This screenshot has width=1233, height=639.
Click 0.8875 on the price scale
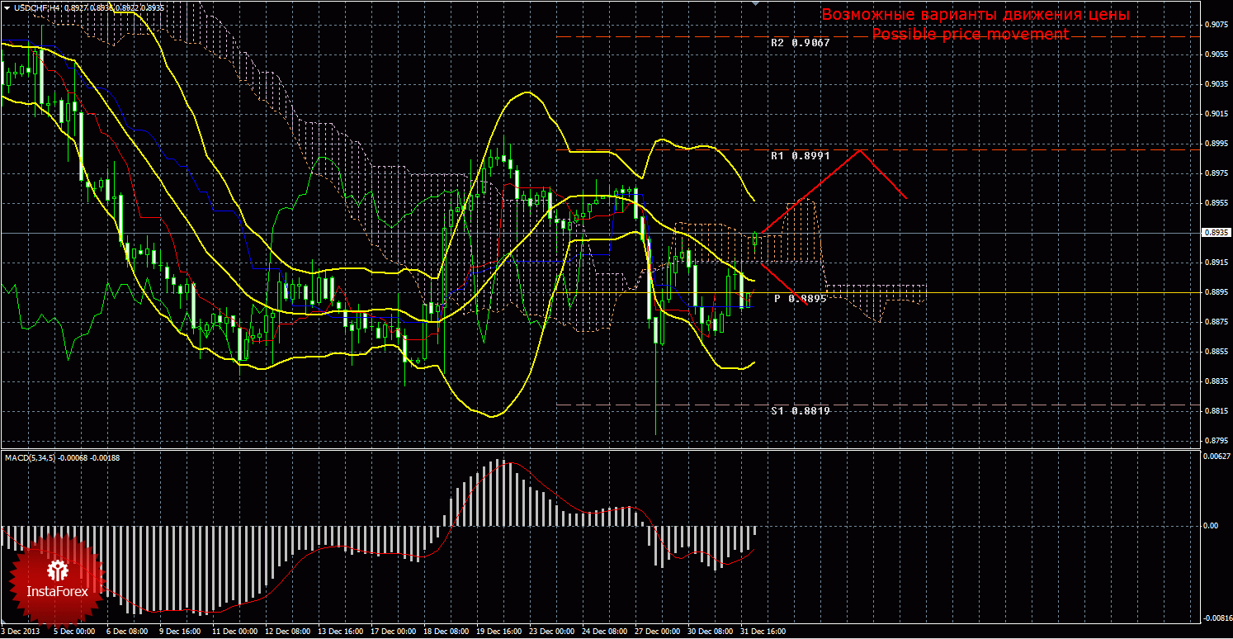tap(1215, 322)
